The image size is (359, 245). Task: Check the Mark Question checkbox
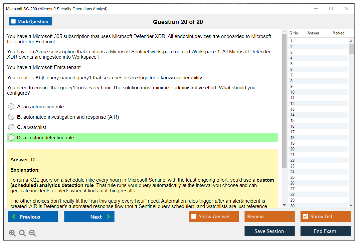[x=14, y=22]
